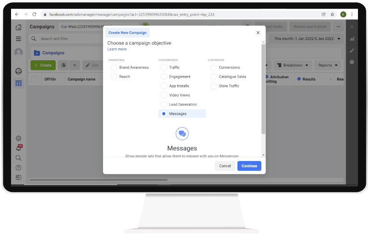Open the more options ellipsis button
The height and width of the screenshot is (236, 369).
[338, 27]
